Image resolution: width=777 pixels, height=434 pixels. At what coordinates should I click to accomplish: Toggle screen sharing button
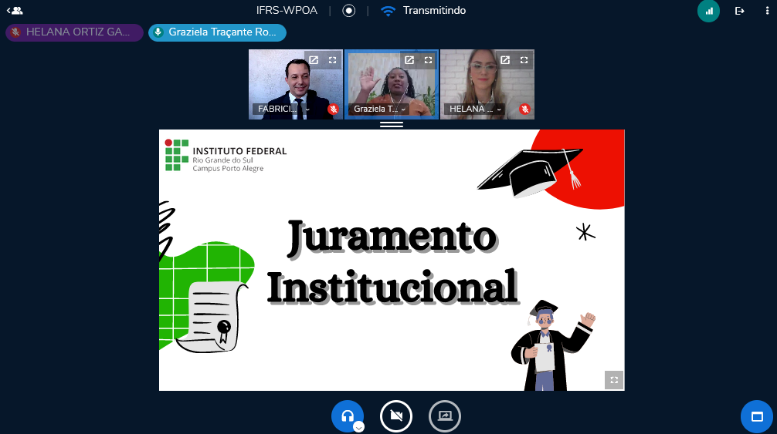tap(445, 416)
